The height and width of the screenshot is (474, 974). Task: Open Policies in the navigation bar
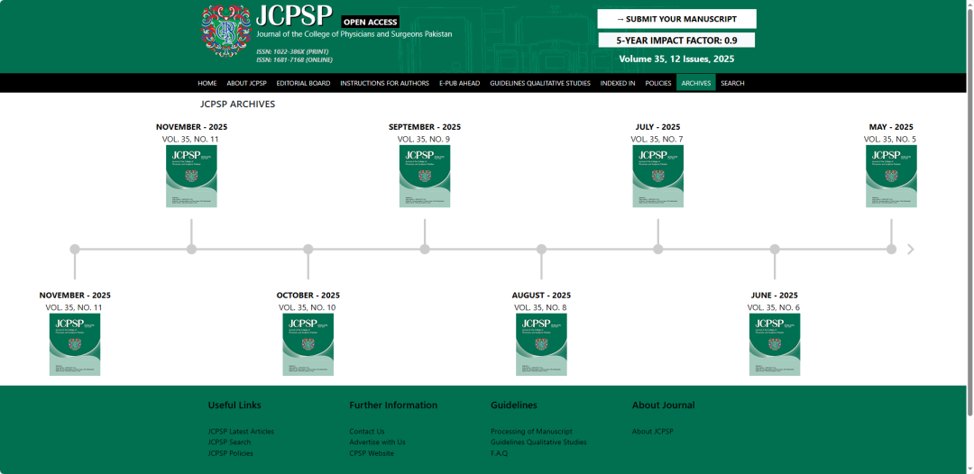point(657,83)
